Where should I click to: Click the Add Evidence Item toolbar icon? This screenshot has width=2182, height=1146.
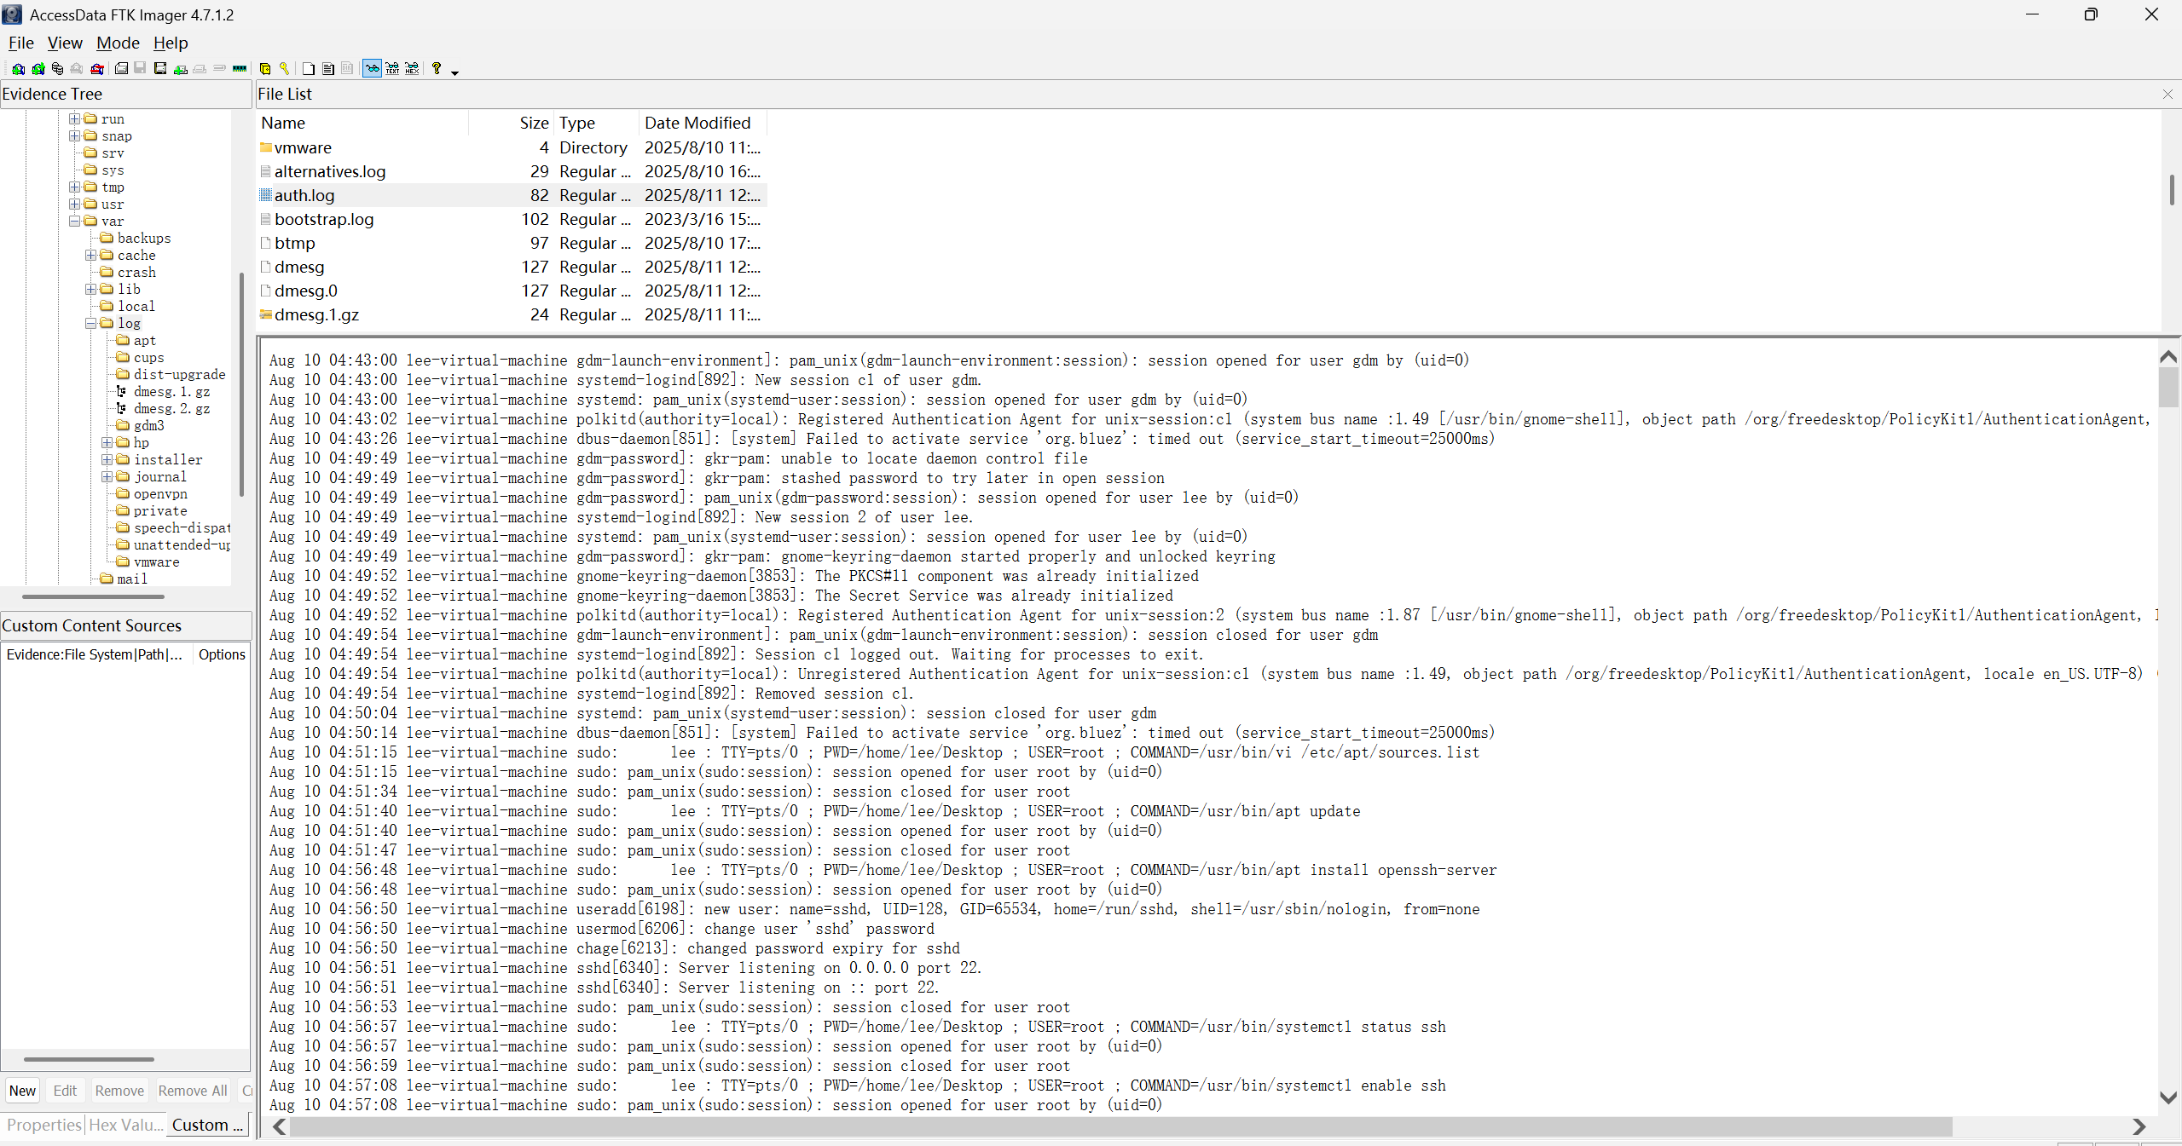(18, 69)
